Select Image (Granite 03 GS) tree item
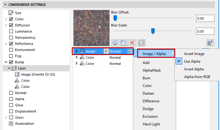The width and height of the screenshot is (220, 130). 38,74
